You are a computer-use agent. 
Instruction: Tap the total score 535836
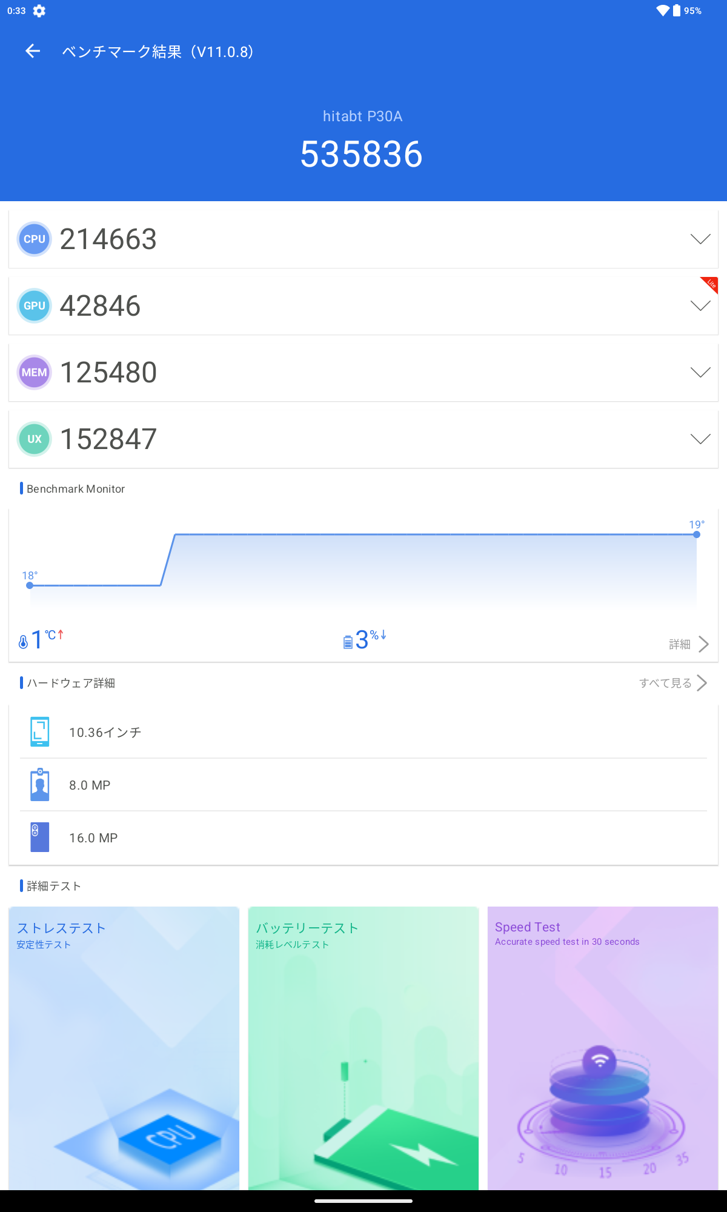pos(362,155)
